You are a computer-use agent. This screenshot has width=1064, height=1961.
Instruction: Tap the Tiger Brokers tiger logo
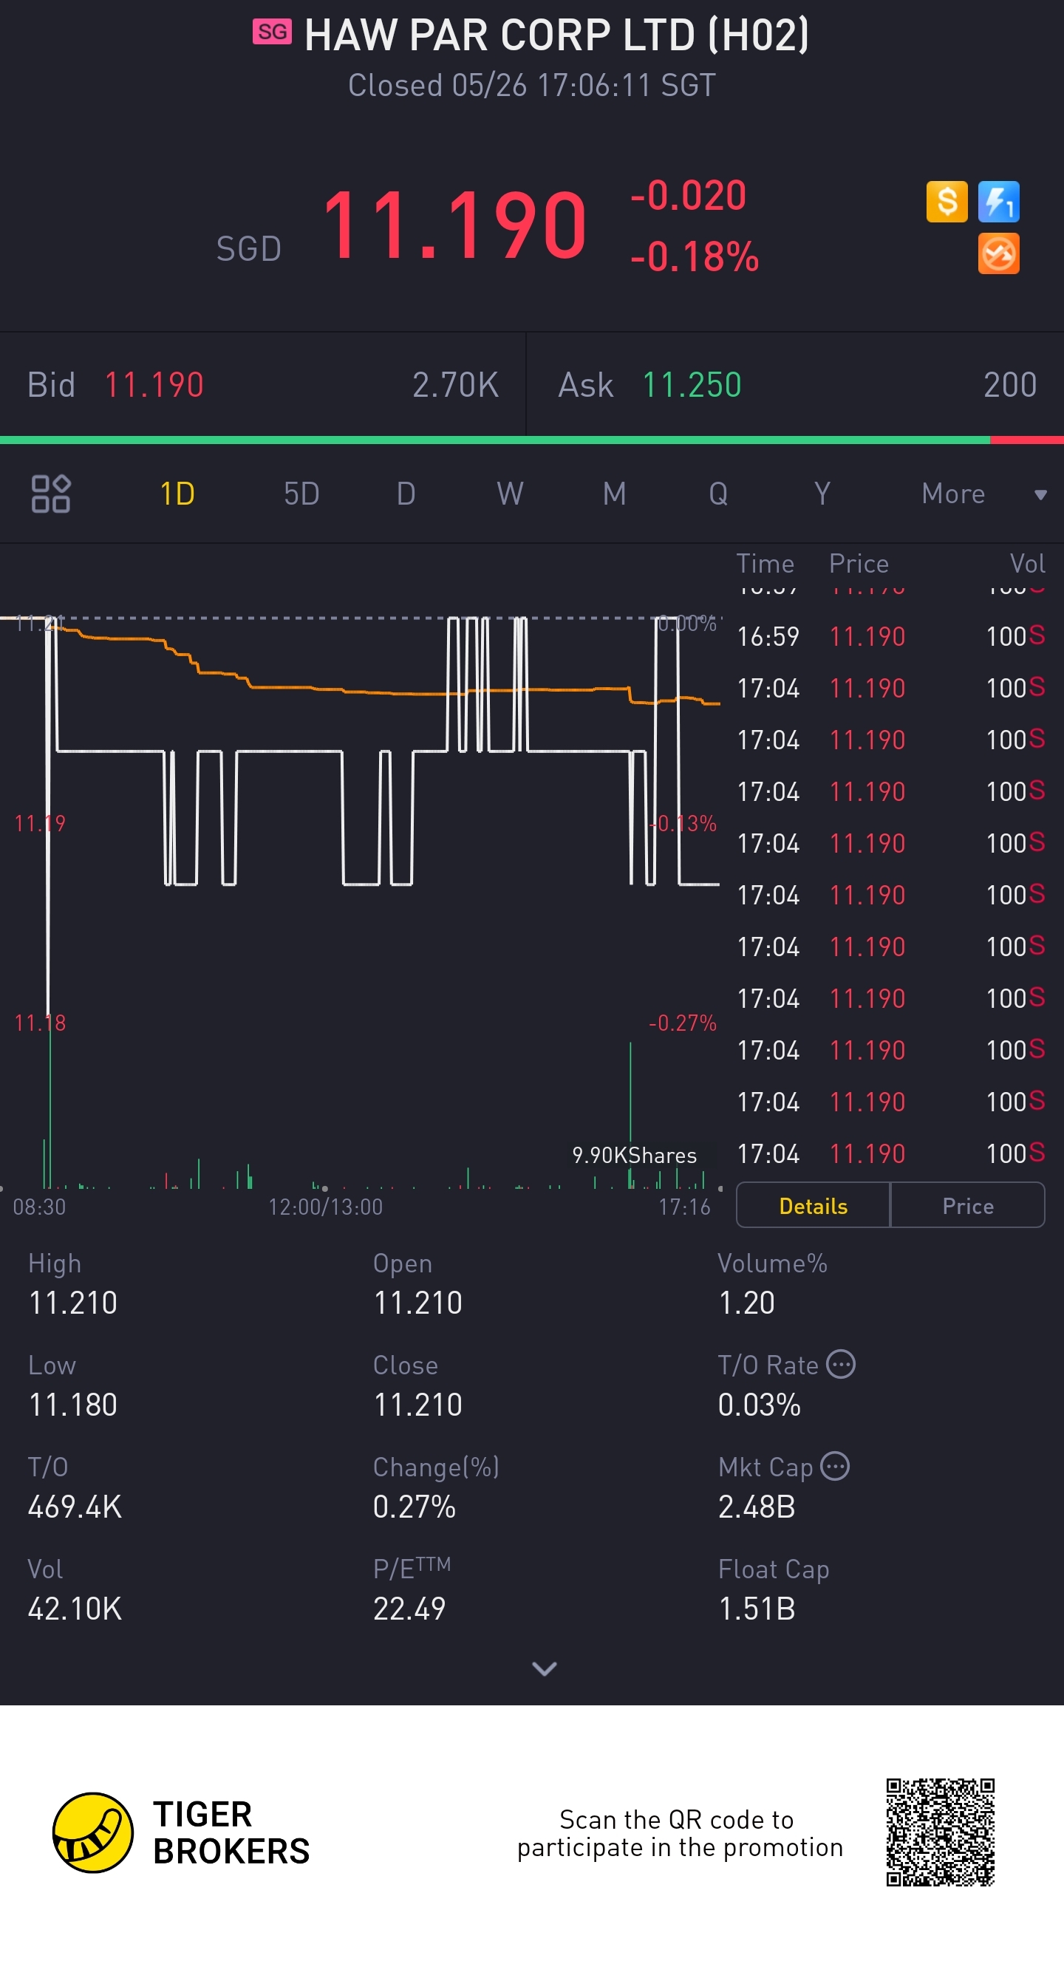point(93,1833)
